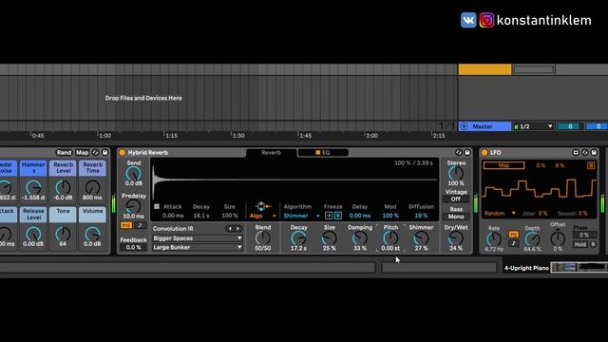Image resolution: width=608 pixels, height=342 pixels.
Task: Click LFO show/hide expand icon in title bar
Action: [576, 153]
